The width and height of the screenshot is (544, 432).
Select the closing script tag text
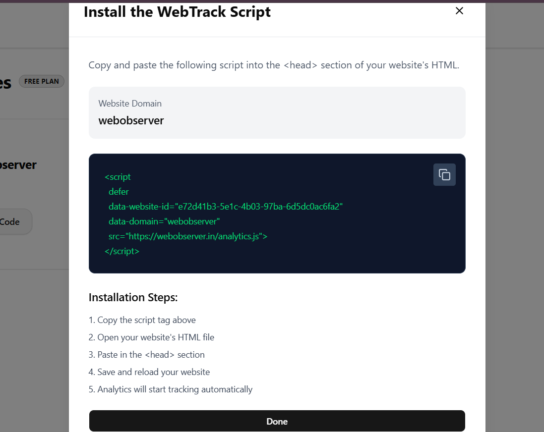[x=122, y=251]
